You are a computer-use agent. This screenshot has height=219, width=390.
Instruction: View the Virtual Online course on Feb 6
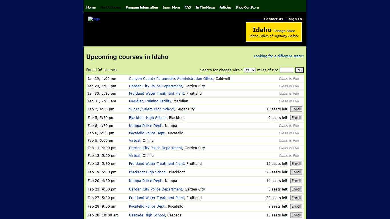click(x=134, y=140)
